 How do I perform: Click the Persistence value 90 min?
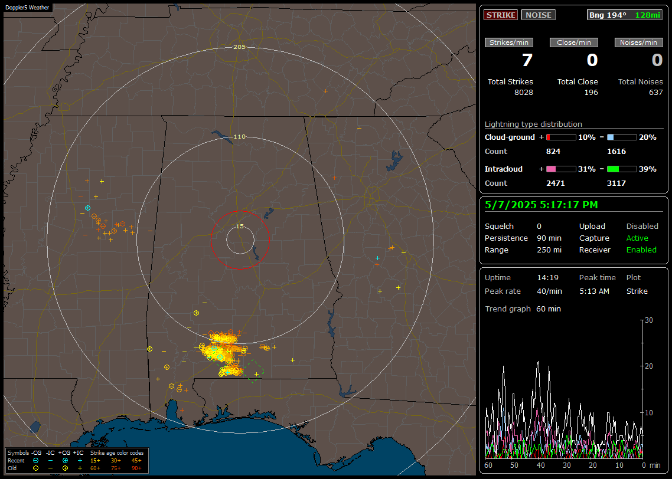pos(549,238)
